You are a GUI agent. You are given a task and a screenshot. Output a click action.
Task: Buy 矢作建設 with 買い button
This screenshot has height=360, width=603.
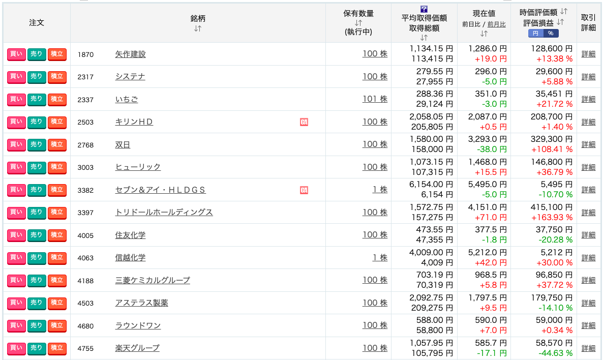[x=16, y=54]
